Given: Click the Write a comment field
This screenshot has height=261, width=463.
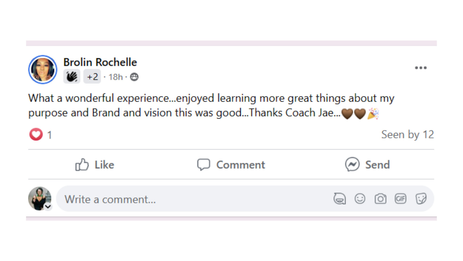Looking at the screenshot, I should 195,199.
